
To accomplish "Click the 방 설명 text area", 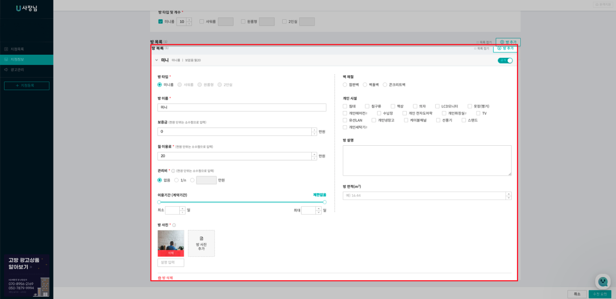I will click(427, 160).
